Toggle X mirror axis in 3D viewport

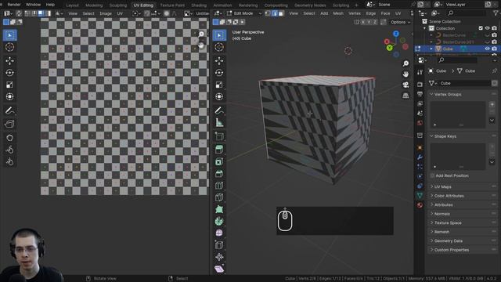(363, 22)
